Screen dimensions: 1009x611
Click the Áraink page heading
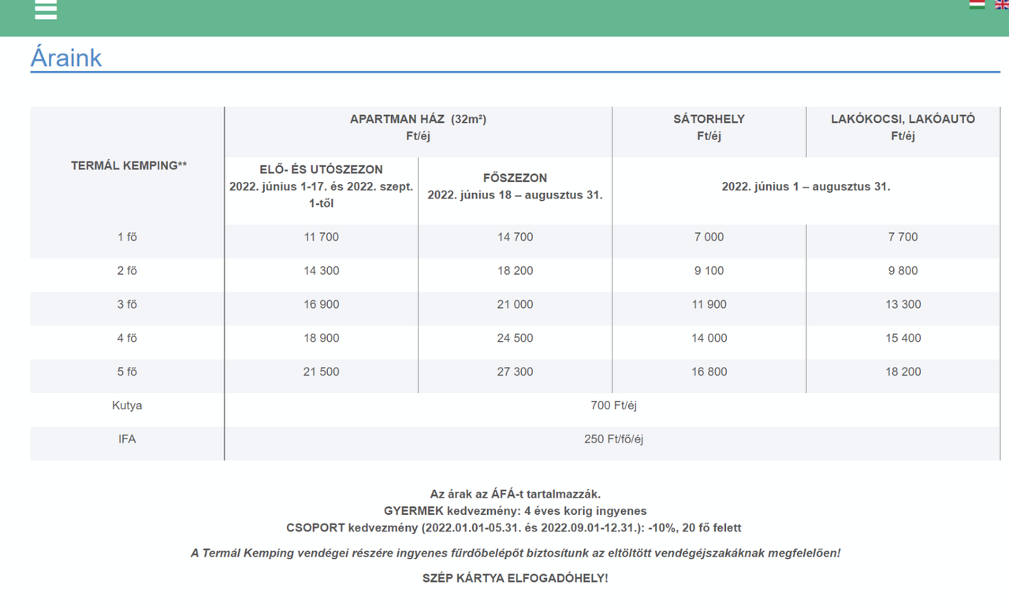[66, 57]
